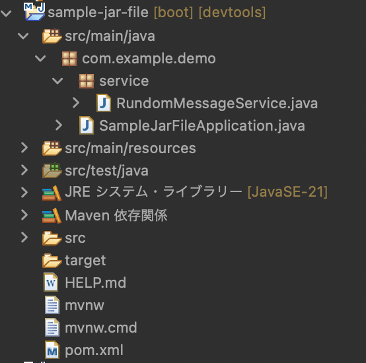The image size is (366, 363).
Task: Click the src/main/java source folder icon
Action: (x=52, y=36)
